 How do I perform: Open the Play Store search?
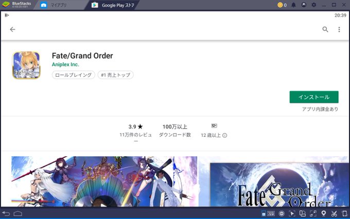click(x=325, y=29)
